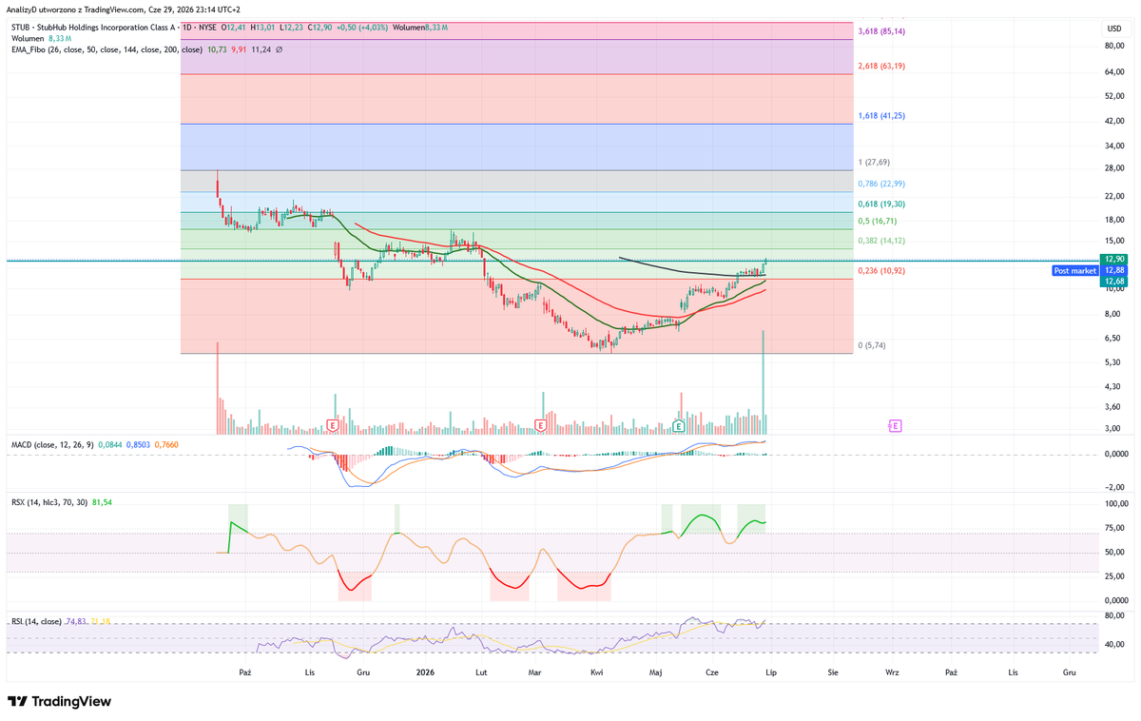The width and height of the screenshot is (1141, 721).
Task: Click the 12,68 price tag on the axis
Action: point(1113,281)
